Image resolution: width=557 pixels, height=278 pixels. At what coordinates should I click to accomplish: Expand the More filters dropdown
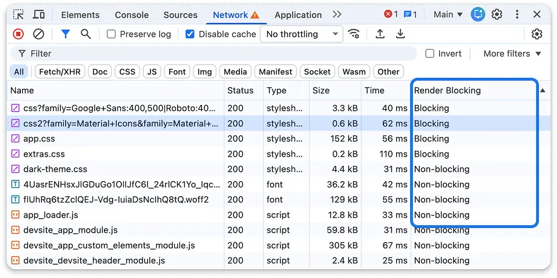[x=512, y=53]
